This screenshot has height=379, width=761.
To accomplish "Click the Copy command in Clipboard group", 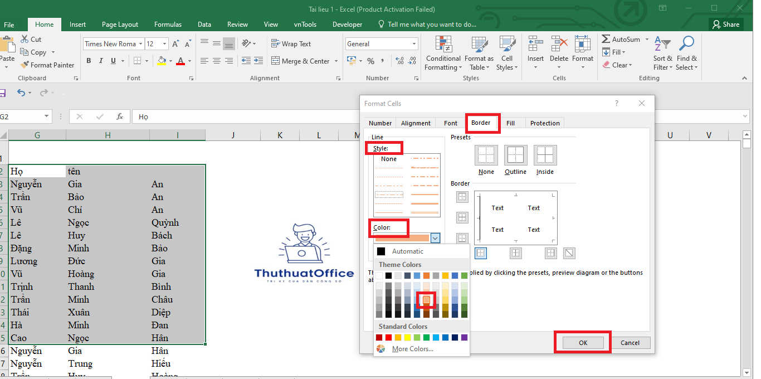I will [33, 52].
